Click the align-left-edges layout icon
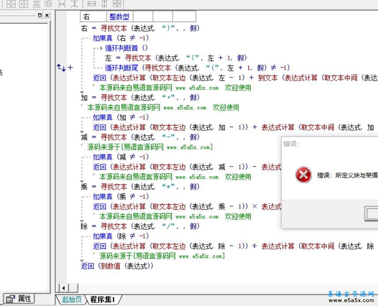The width and height of the screenshot is (378, 306). [x=11, y=4]
